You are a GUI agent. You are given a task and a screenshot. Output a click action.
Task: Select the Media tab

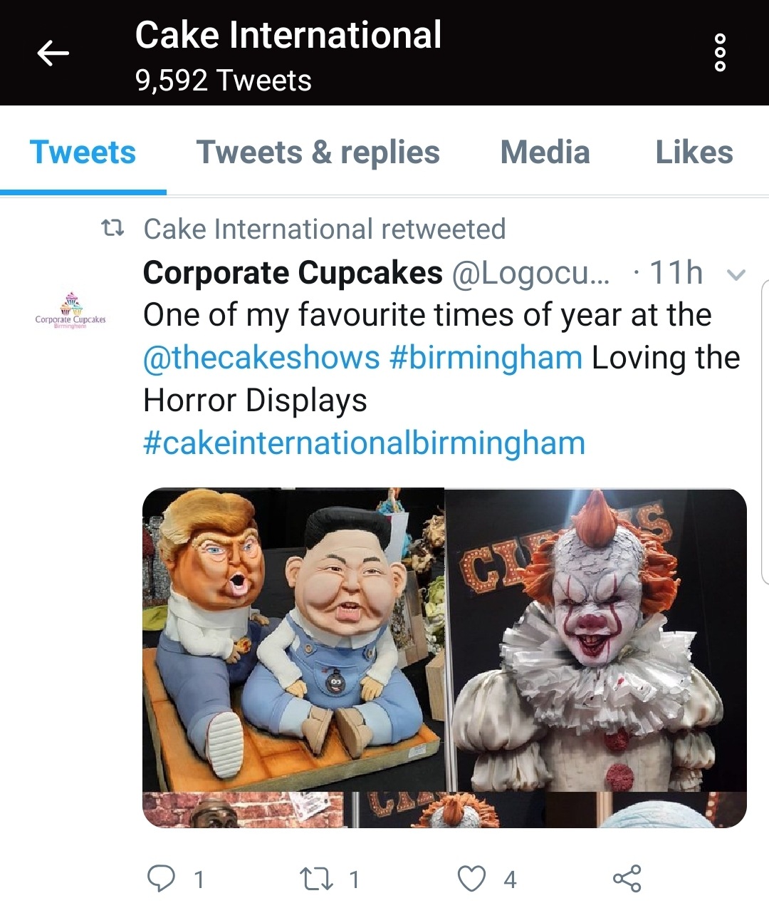coord(545,153)
